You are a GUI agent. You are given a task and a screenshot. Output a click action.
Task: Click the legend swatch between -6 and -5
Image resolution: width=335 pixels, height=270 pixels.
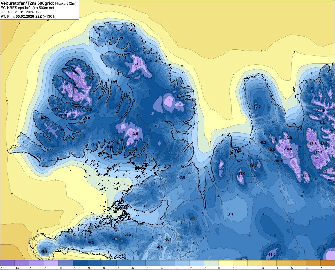(x=138, y=263)
